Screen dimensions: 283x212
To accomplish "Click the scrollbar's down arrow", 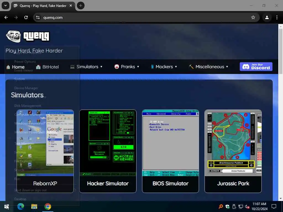I will (281, 198).
